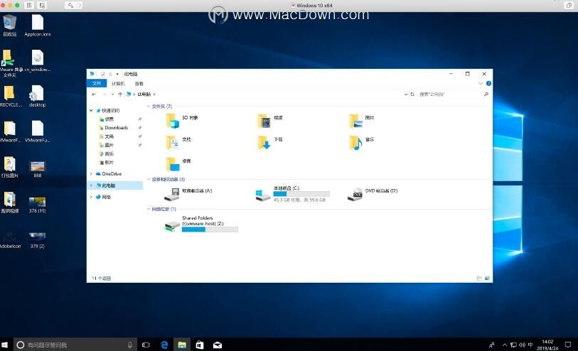Select the 视频 folder in main pane
This screenshot has width=578, height=351.
(270, 121)
